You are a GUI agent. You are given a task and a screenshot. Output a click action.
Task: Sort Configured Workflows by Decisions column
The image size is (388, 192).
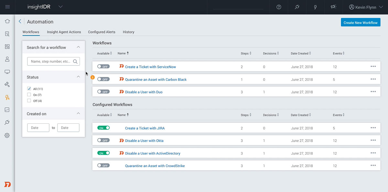coord(271,115)
